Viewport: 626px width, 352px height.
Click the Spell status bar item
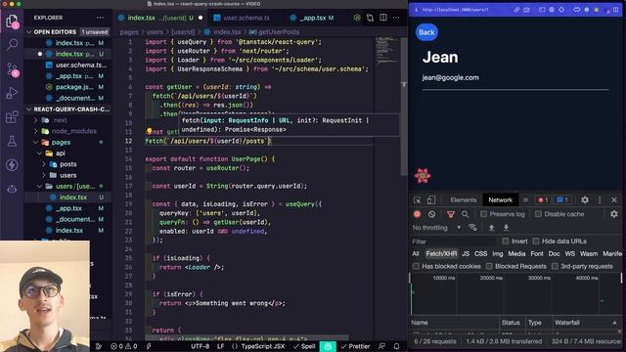point(304,346)
